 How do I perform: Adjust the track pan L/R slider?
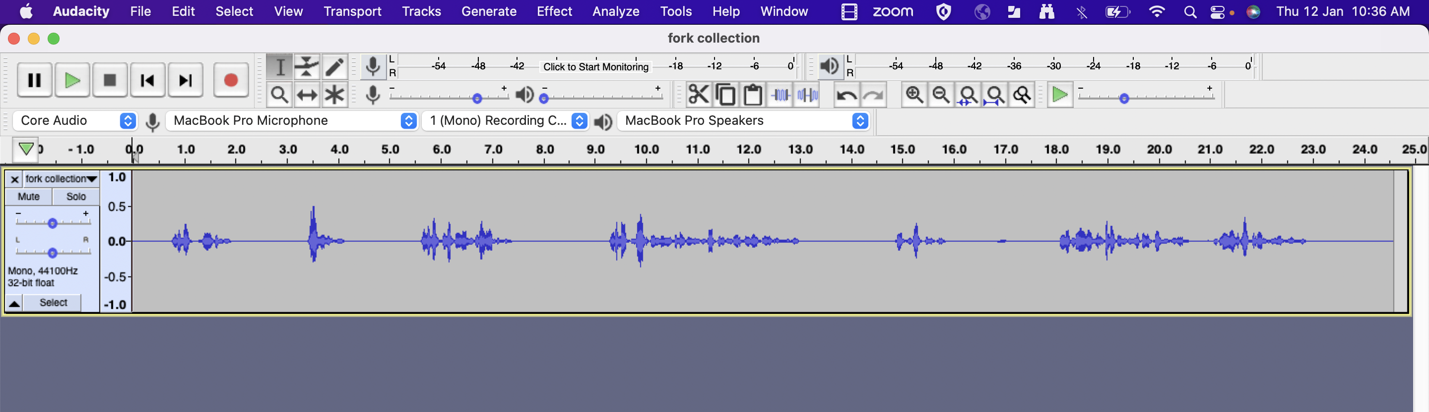pyautogui.click(x=53, y=253)
